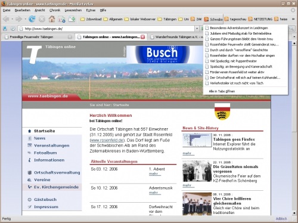
Task: Open Ev. Kirchengemeinde in site navigation
Action: pyautogui.click(x=56, y=187)
